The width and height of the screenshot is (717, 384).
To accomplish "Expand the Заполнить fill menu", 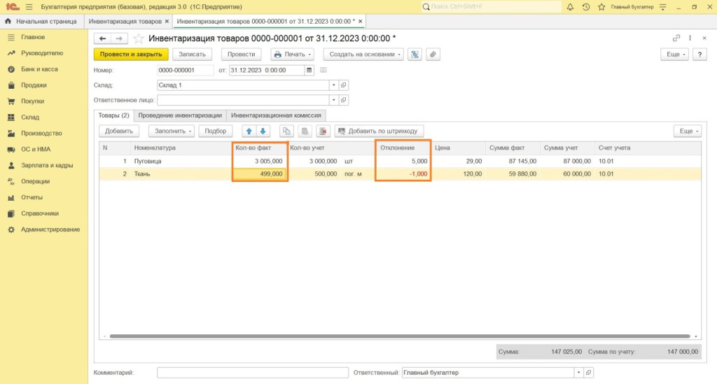I will [x=174, y=131].
